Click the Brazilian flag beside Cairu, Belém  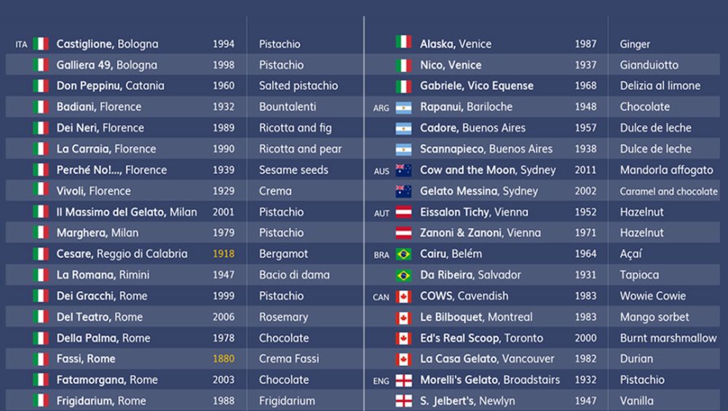click(403, 255)
